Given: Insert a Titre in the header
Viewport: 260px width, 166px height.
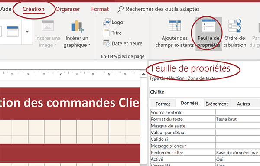Looking at the screenshot, I should (113, 33).
